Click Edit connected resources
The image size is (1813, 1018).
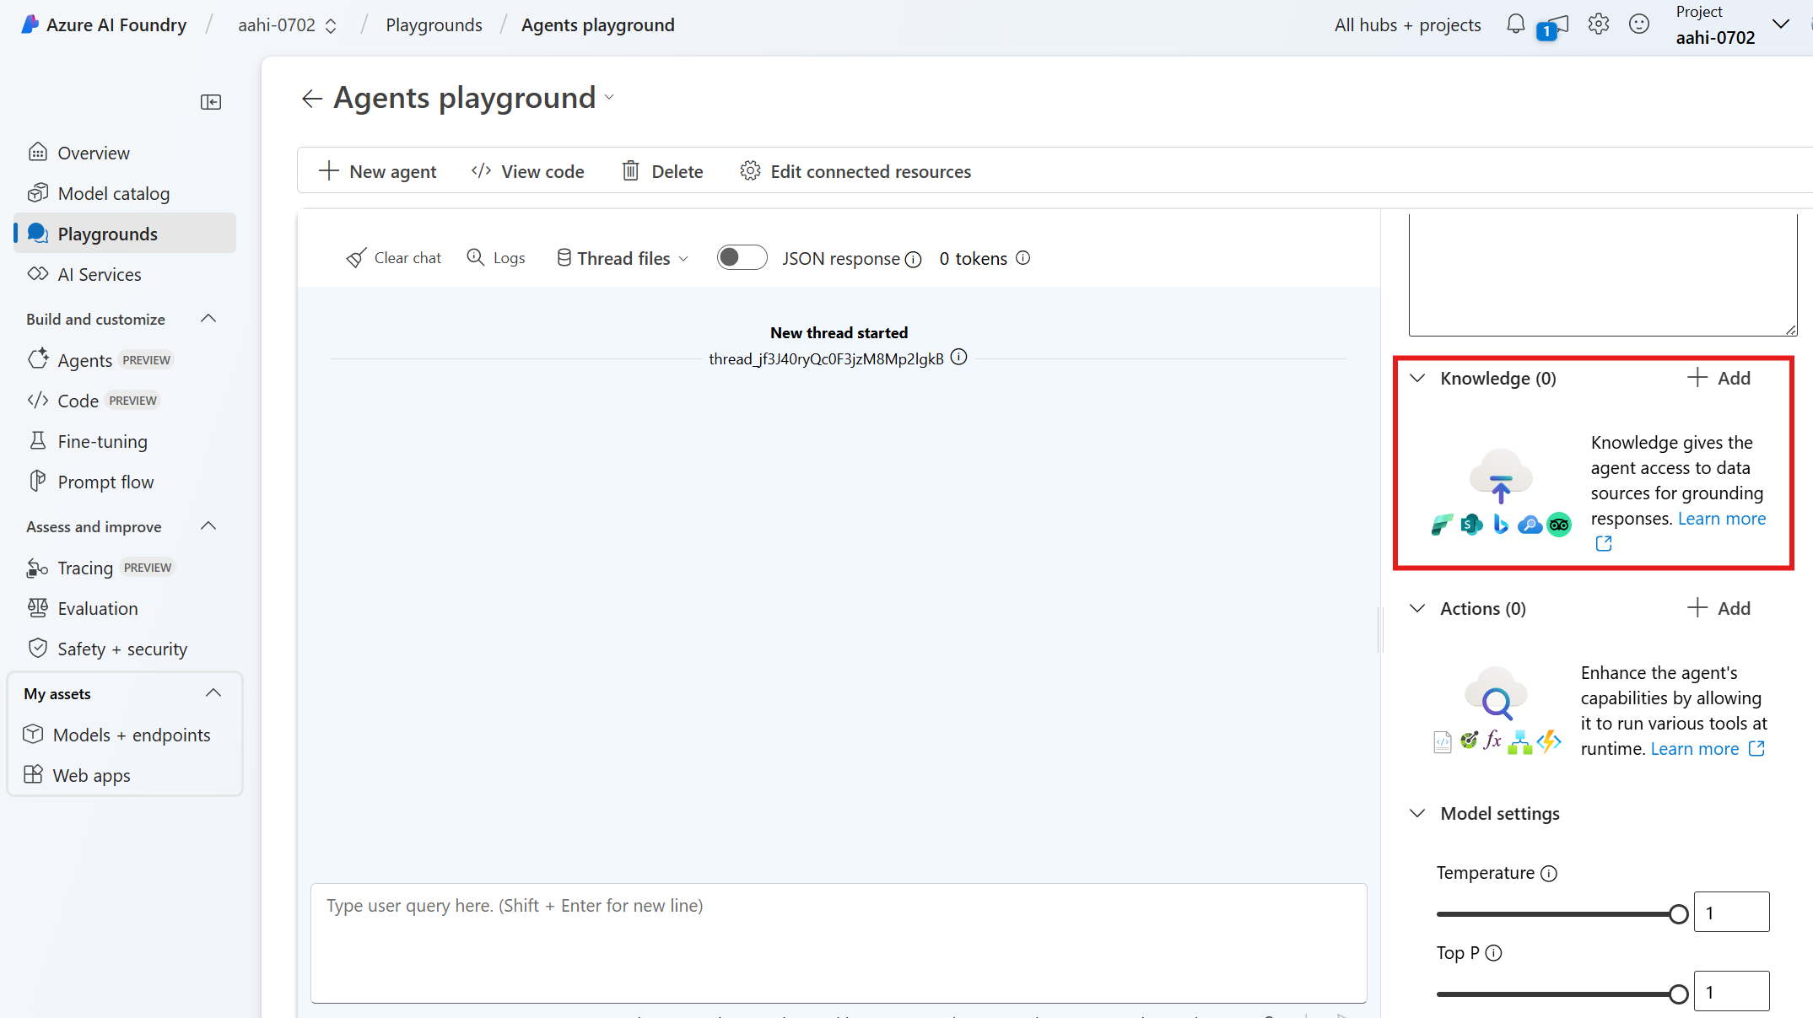(x=855, y=171)
